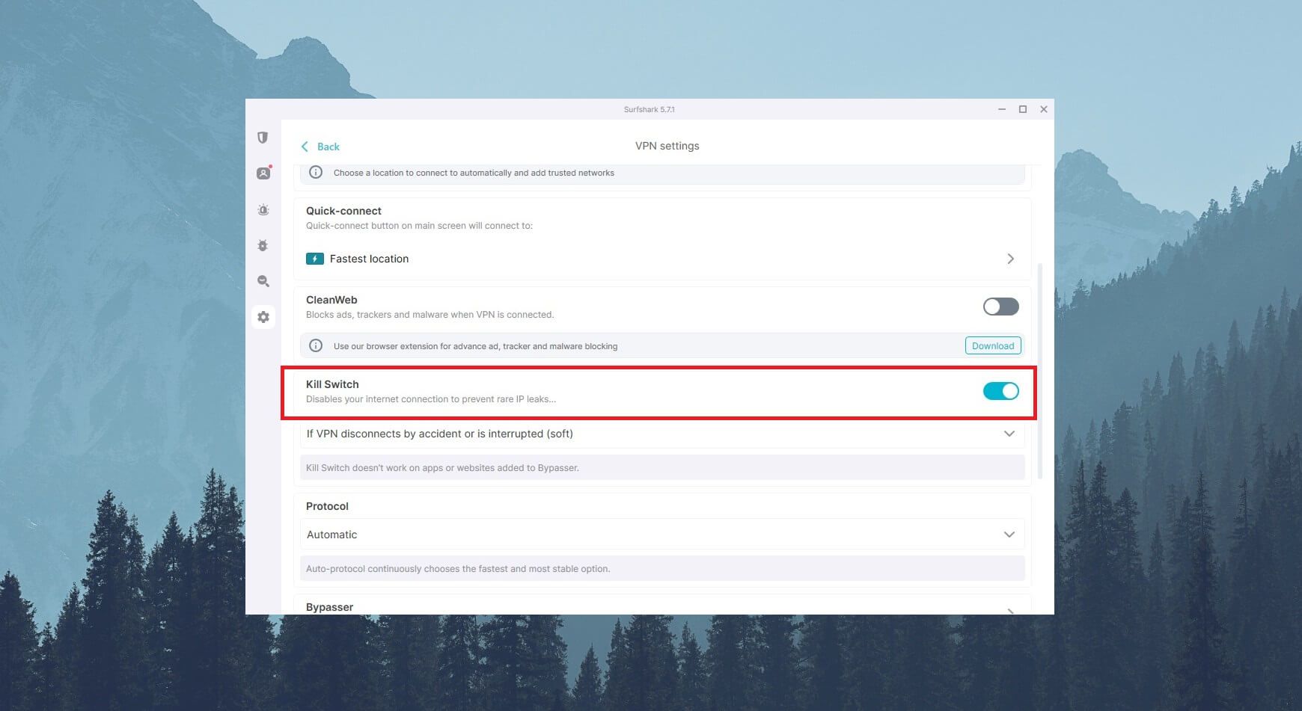The image size is (1302, 711).
Task: Click the lightning Fastest location icon
Action: pos(315,259)
